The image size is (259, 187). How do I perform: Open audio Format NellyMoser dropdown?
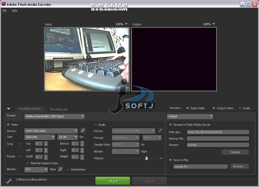[x=126, y=137]
